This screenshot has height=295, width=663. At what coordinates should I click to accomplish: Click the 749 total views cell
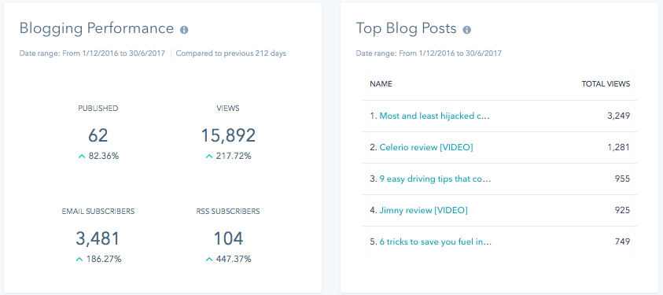pos(622,242)
